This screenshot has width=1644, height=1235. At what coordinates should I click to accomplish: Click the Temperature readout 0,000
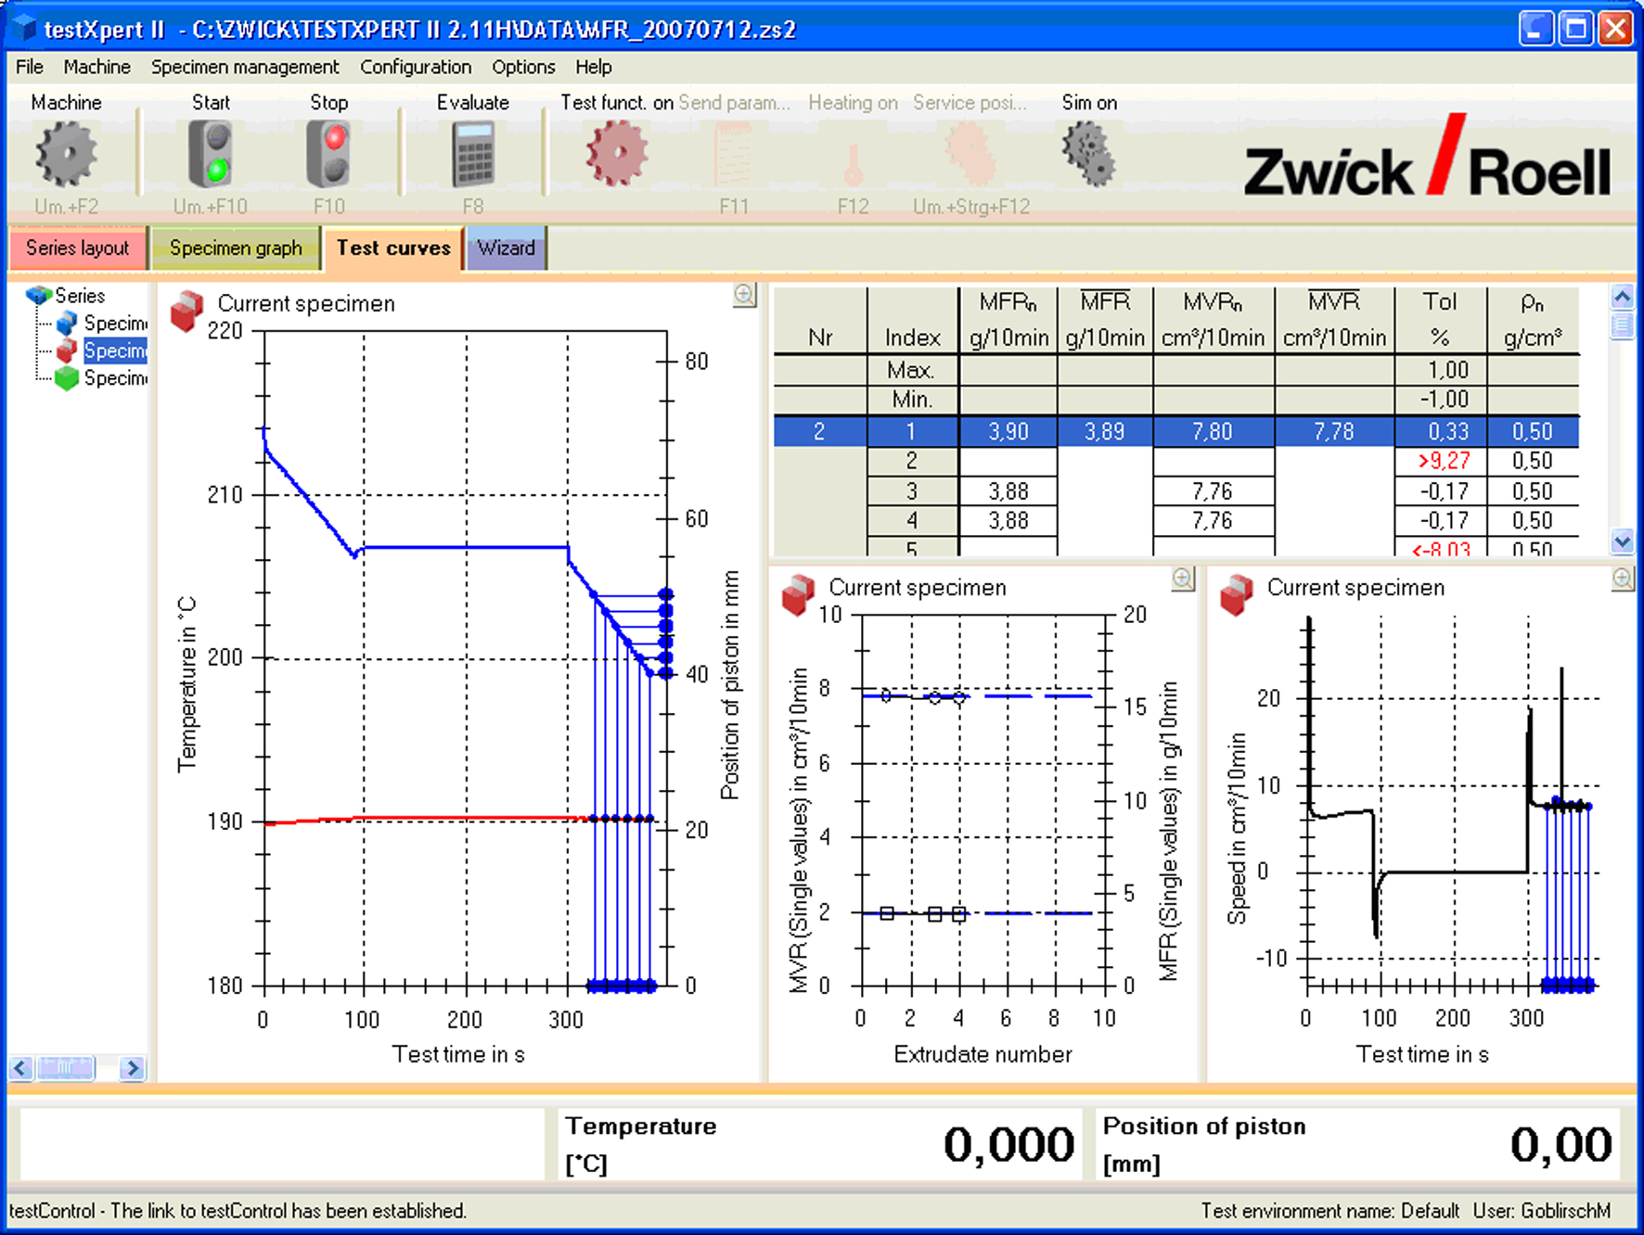click(1008, 1144)
